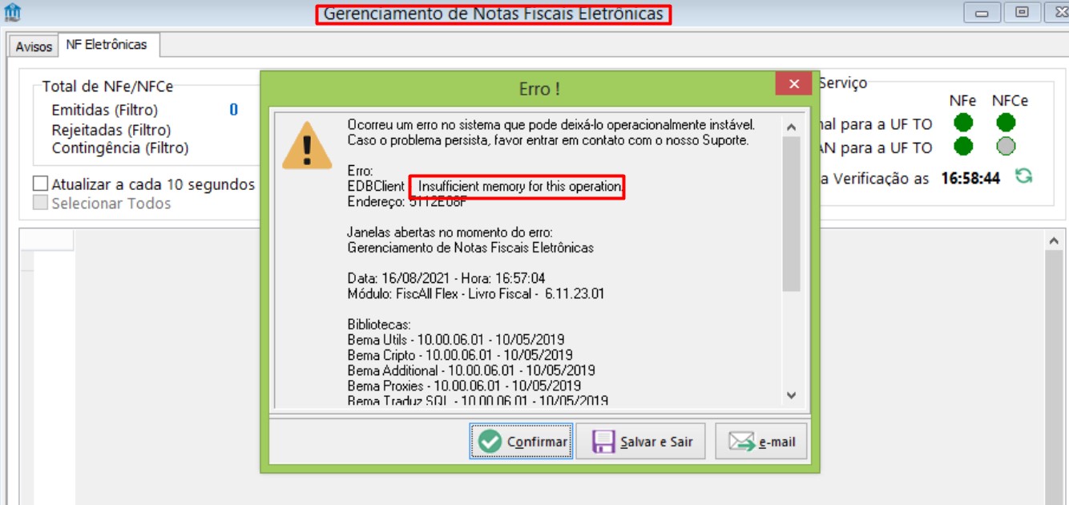Switch to the Avisos tab
Screen dimensions: 1069x505
[x=34, y=46]
